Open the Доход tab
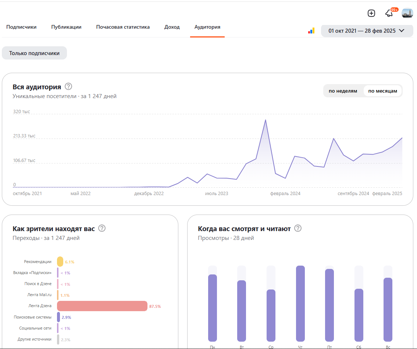The height and width of the screenshot is (349, 417). (x=172, y=27)
